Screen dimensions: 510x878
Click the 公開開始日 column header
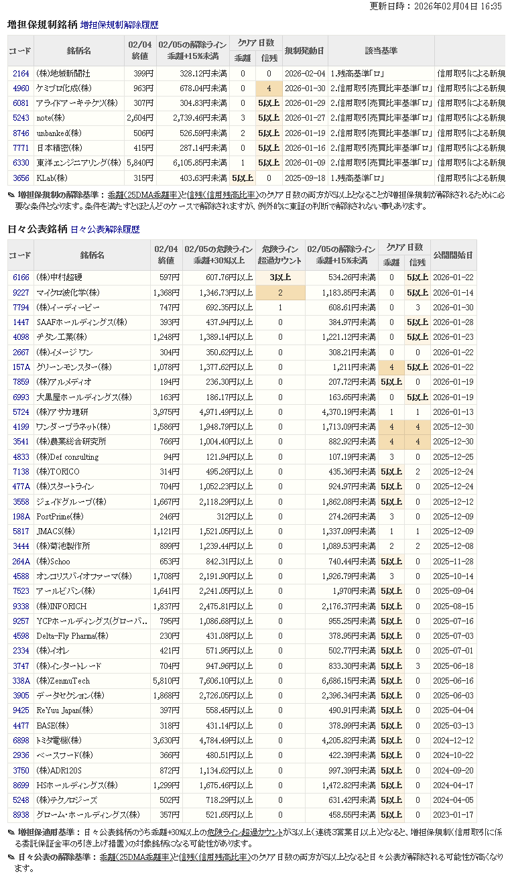pos(452,255)
